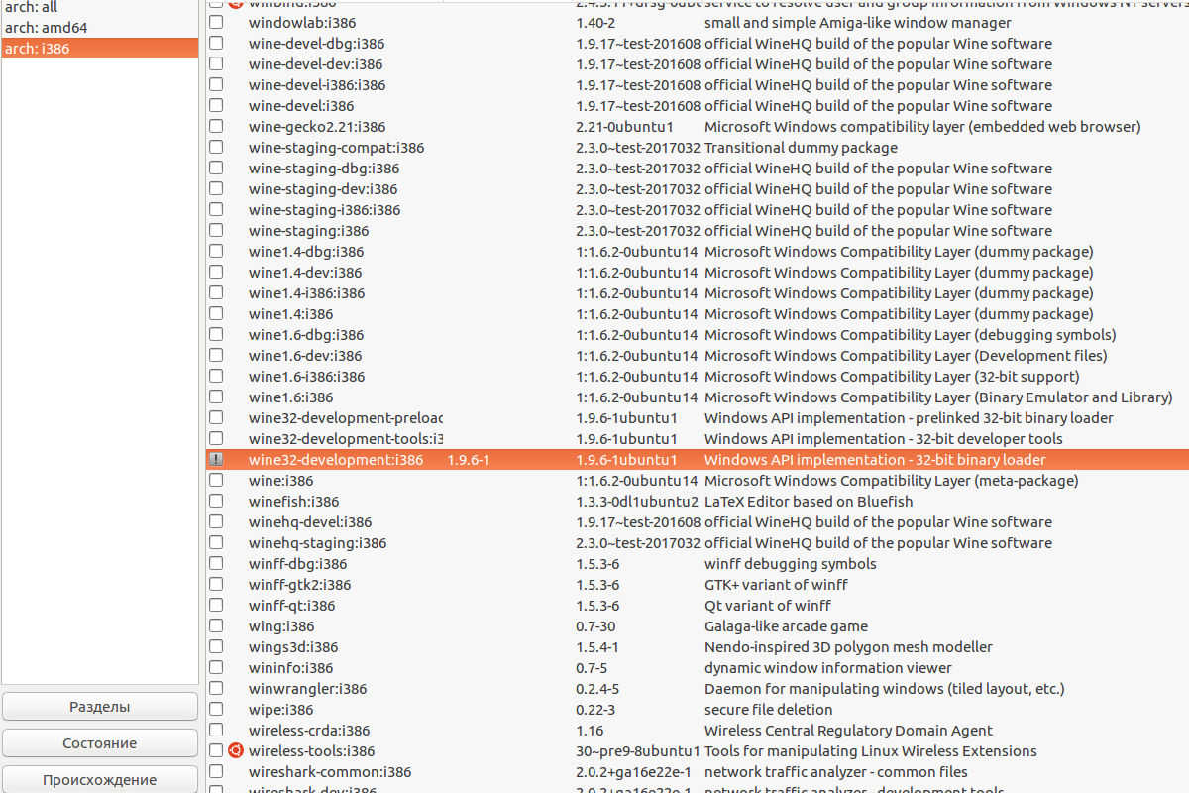Click version 1.3.3-0dl1ubuntu2 of winefish
1189x793 pixels.
[x=637, y=501]
